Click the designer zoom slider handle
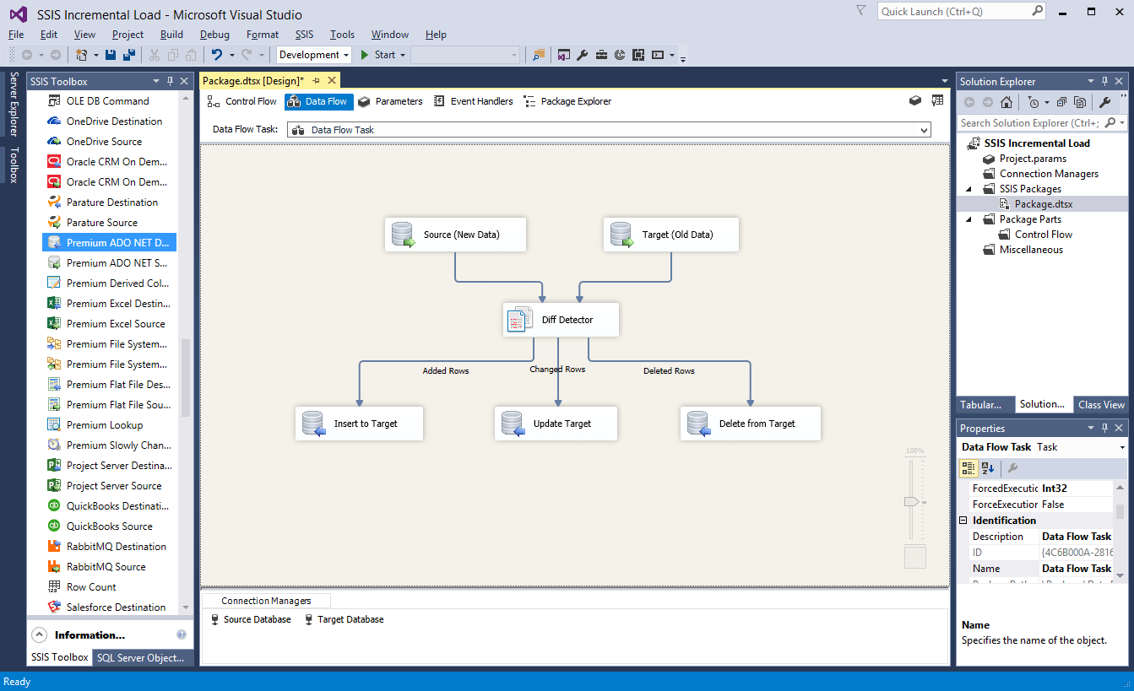 click(912, 501)
